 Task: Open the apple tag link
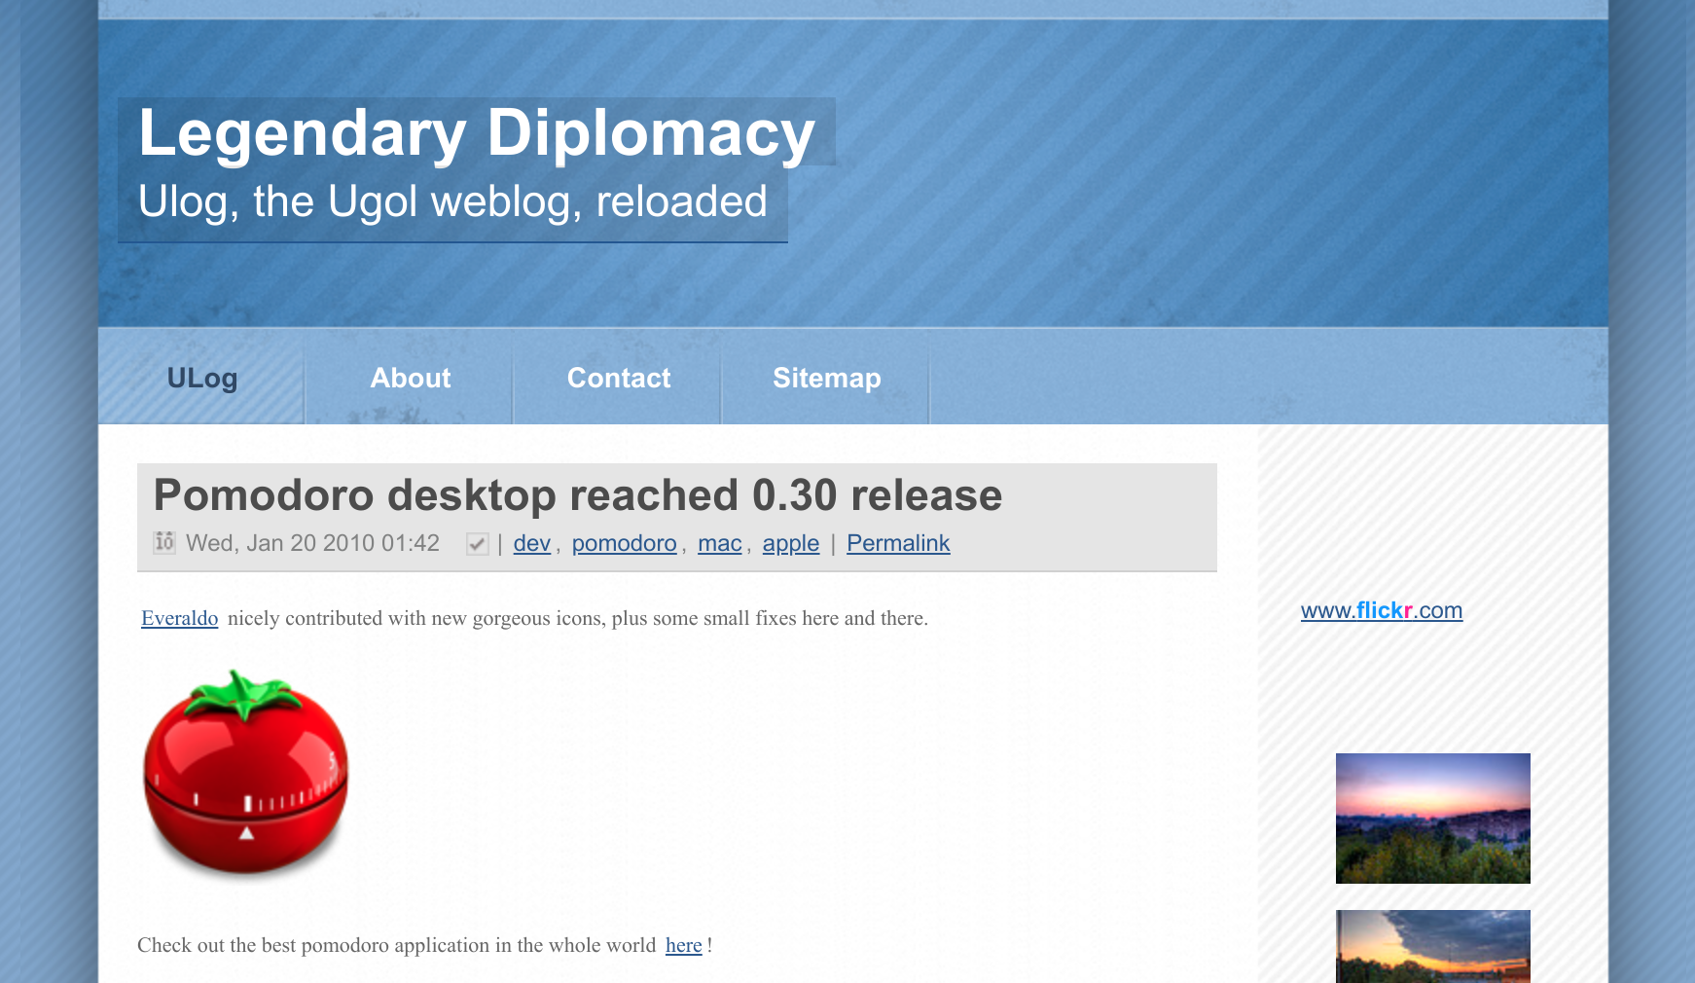[790, 543]
